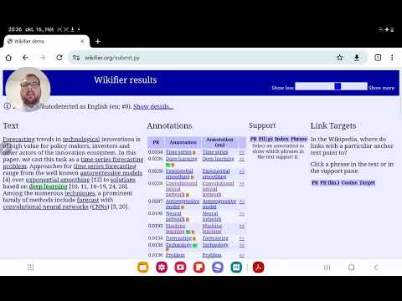Launch the red camera app in taskbar

coord(180,268)
